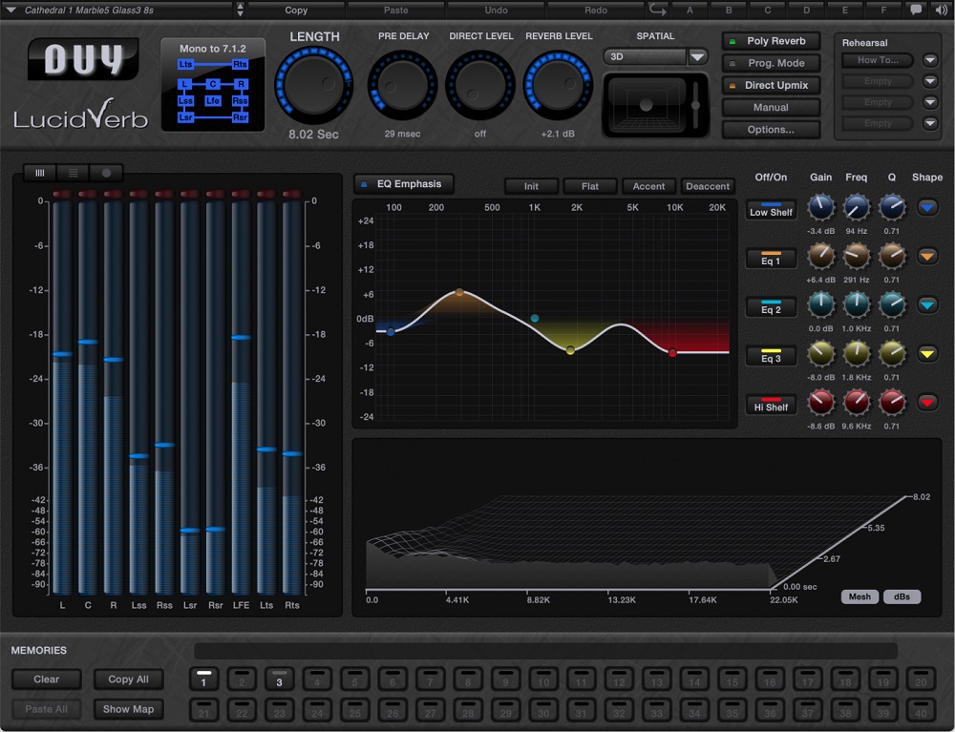Open the Hi Shelf shape dropdown (red arrow)

927,403
